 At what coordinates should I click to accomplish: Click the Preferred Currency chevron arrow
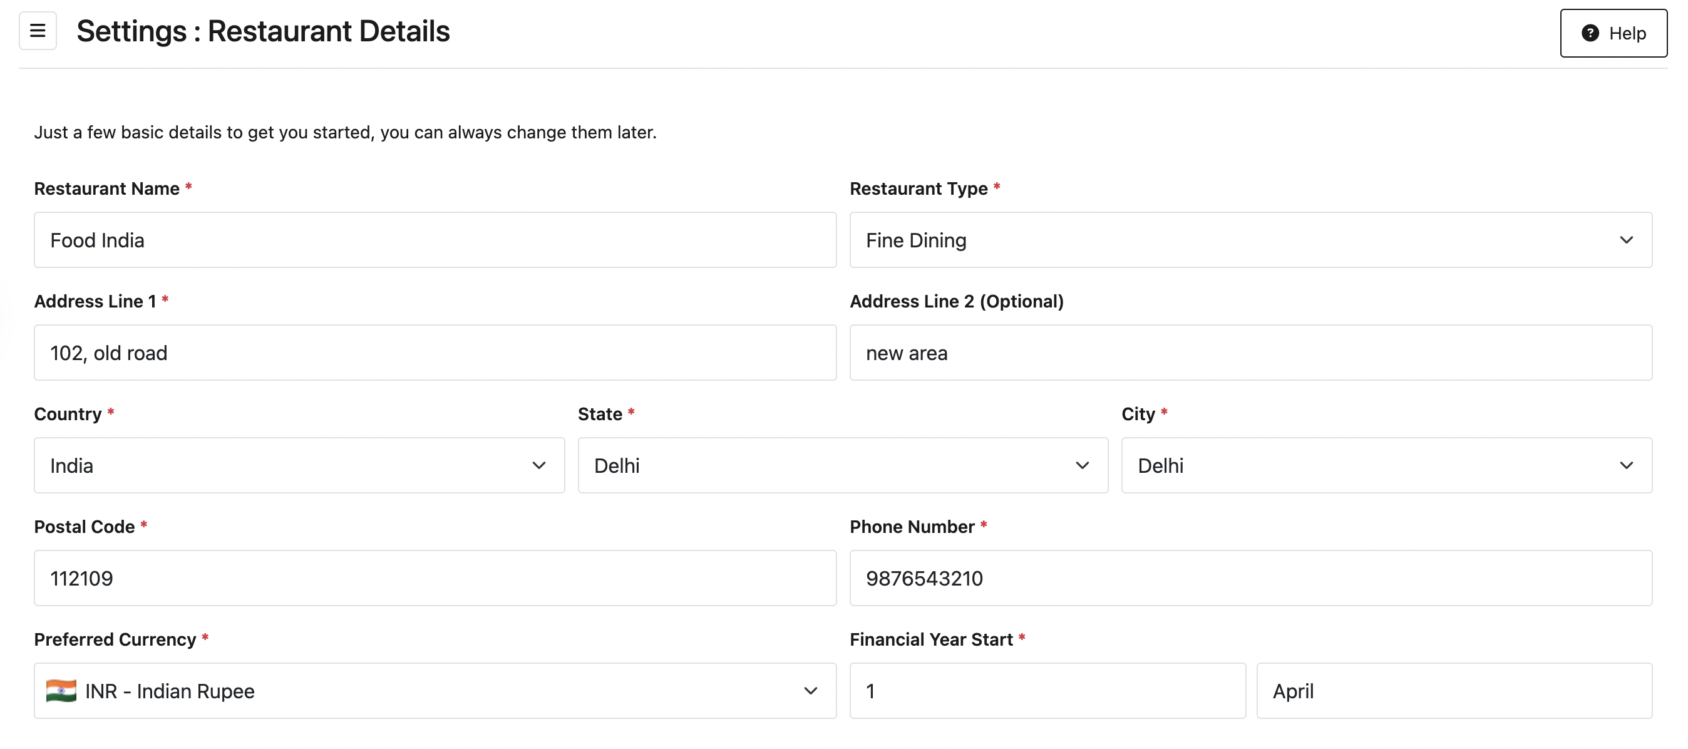pyautogui.click(x=810, y=691)
